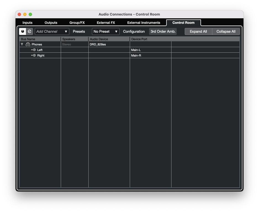The image size is (259, 212).
Task: Click the Bus Name column header
Action: (x=40, y=39)
